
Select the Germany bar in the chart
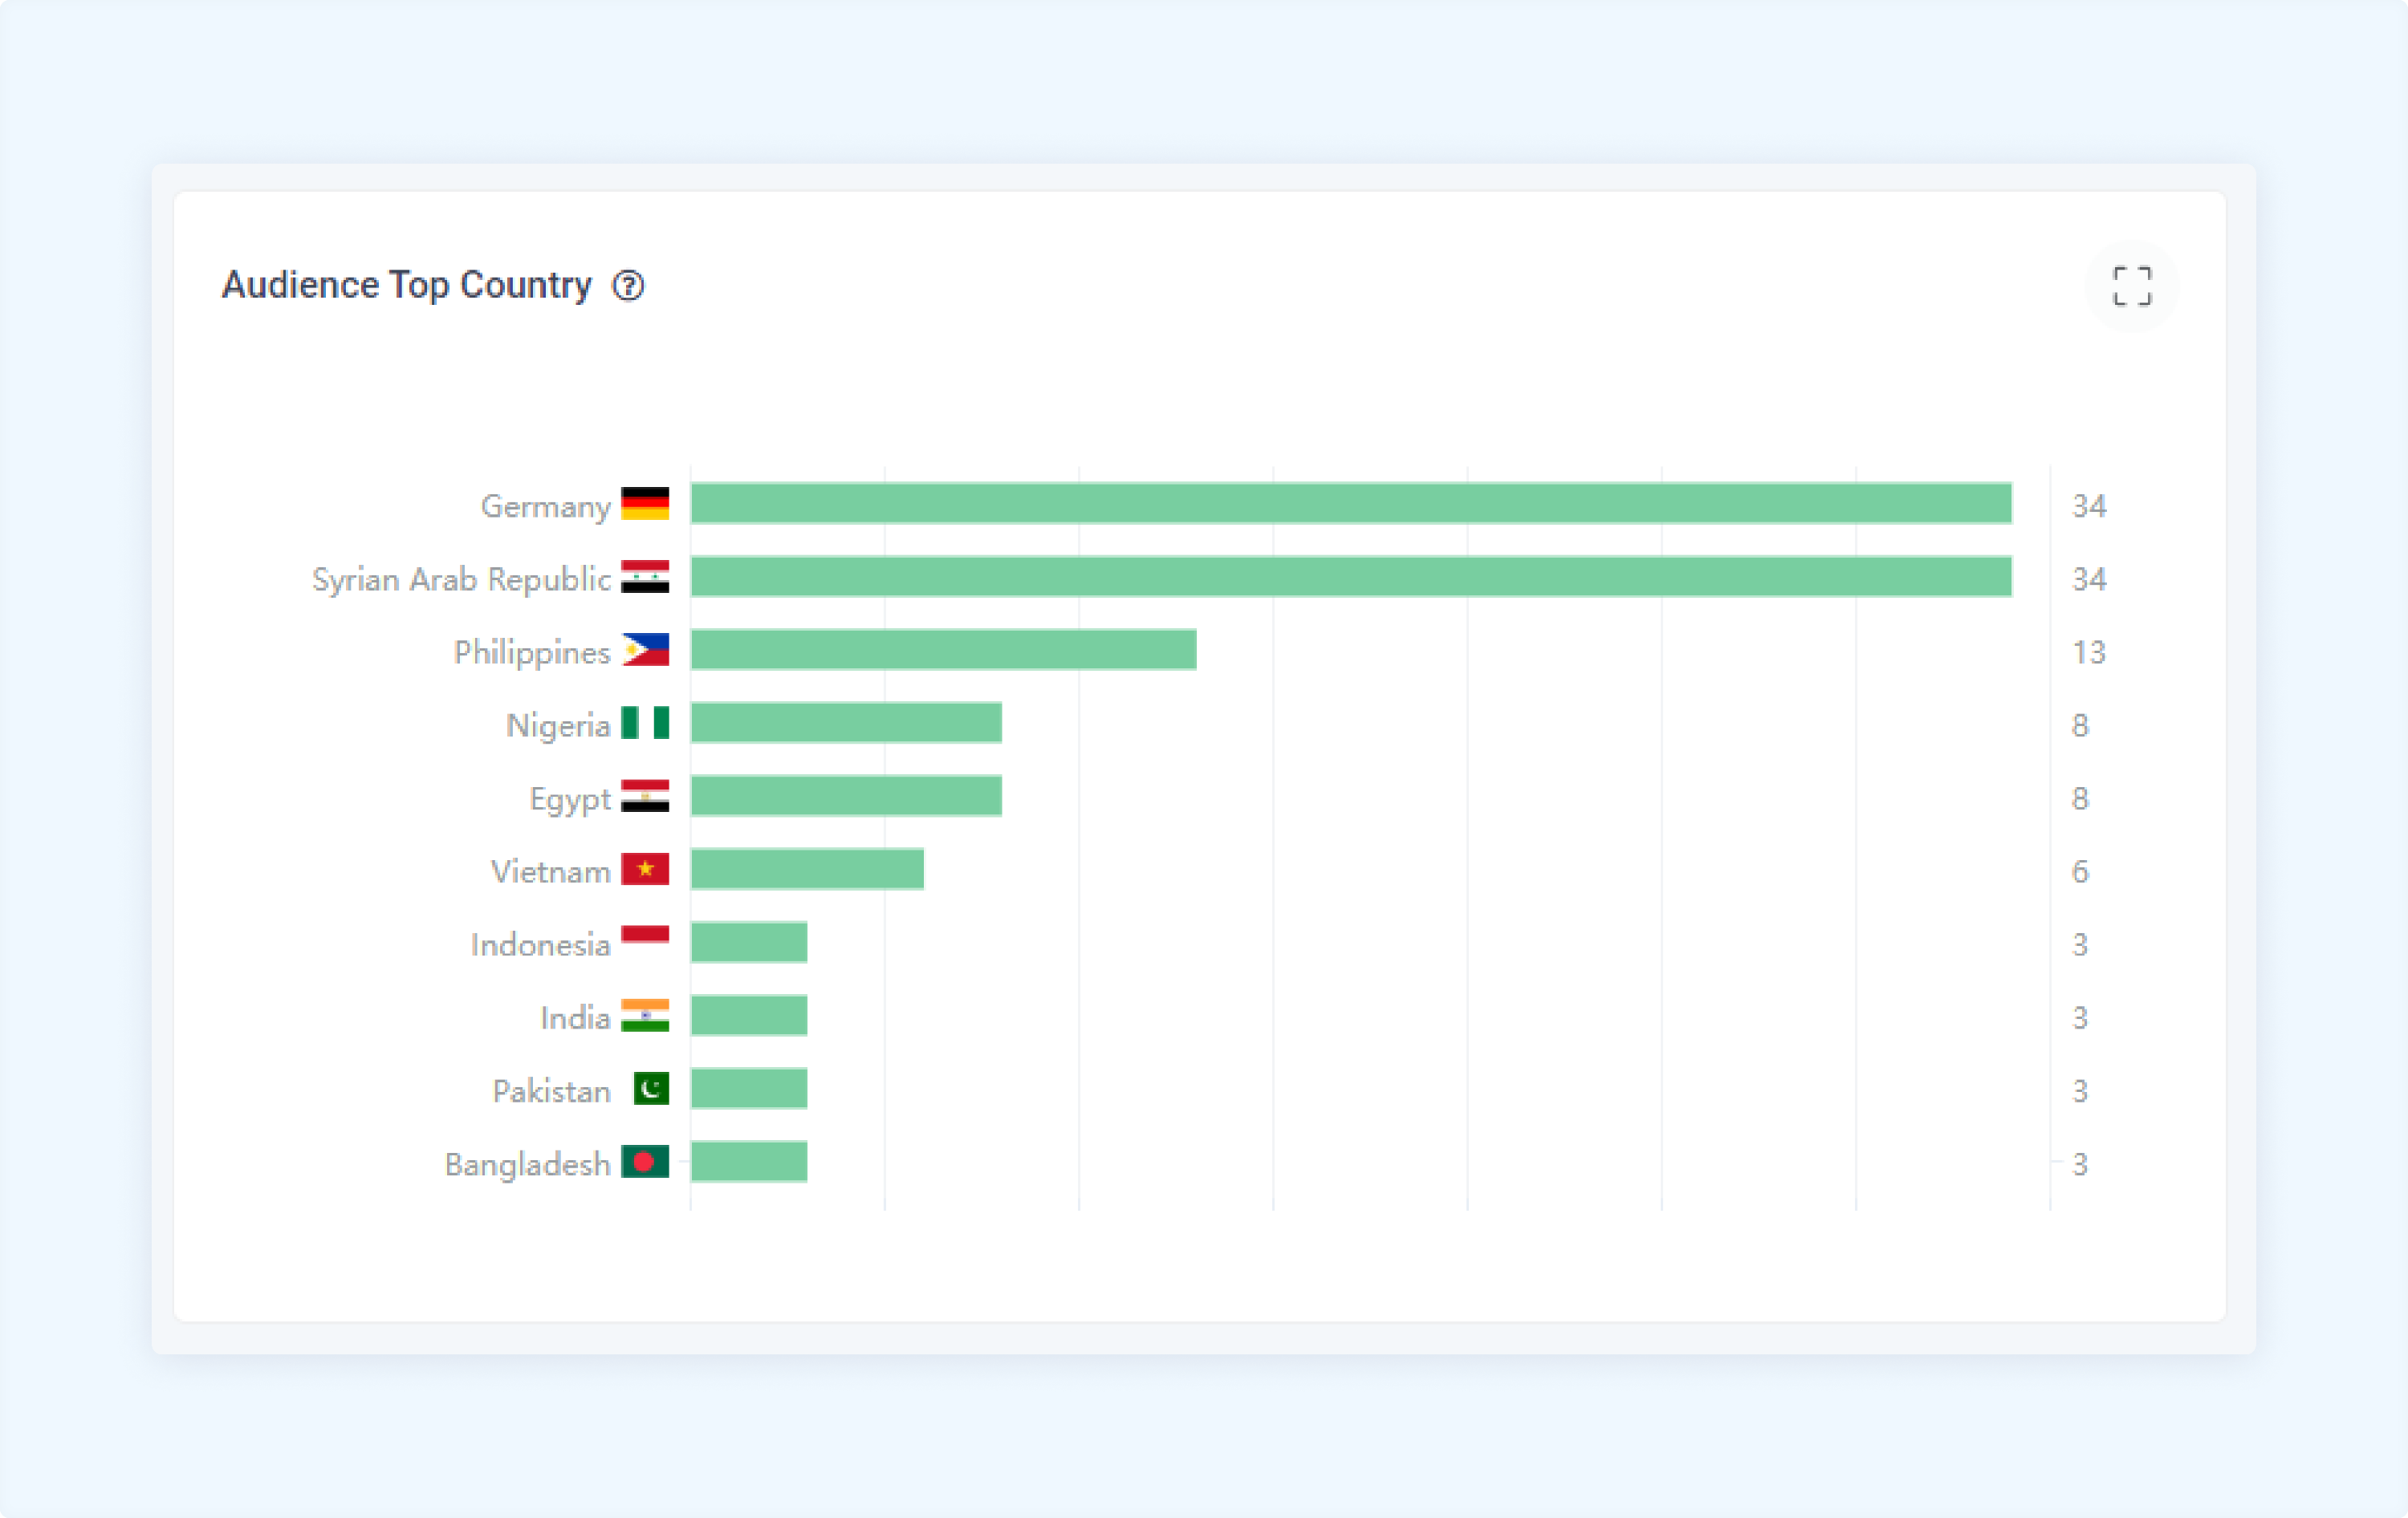[x=1351, y=504]
